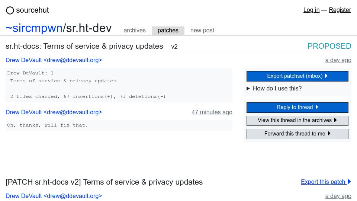
Task: Click the Export patchset (mbox) button
Action: tap(297, 76)
